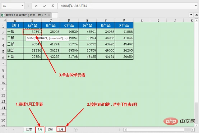Confirm formula with the checkmark icon
The height and width of the screenshot is (133, 199).
pos(45,6)
